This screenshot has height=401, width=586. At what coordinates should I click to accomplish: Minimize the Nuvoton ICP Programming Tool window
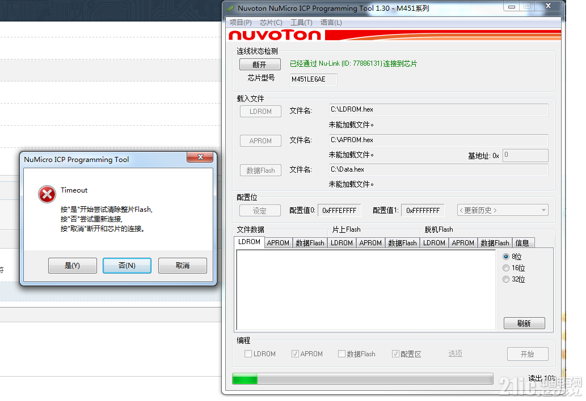(512, 6)
